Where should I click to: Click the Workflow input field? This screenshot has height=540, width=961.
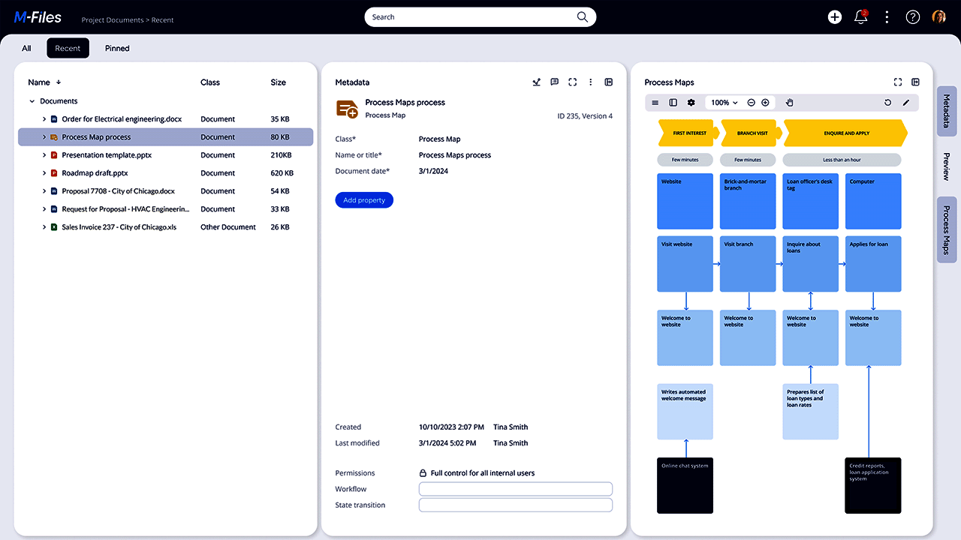(x=515, y=489)
